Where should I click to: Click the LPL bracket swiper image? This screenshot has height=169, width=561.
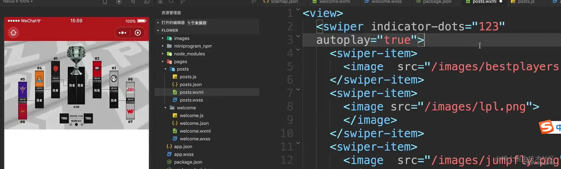point(76,85)
